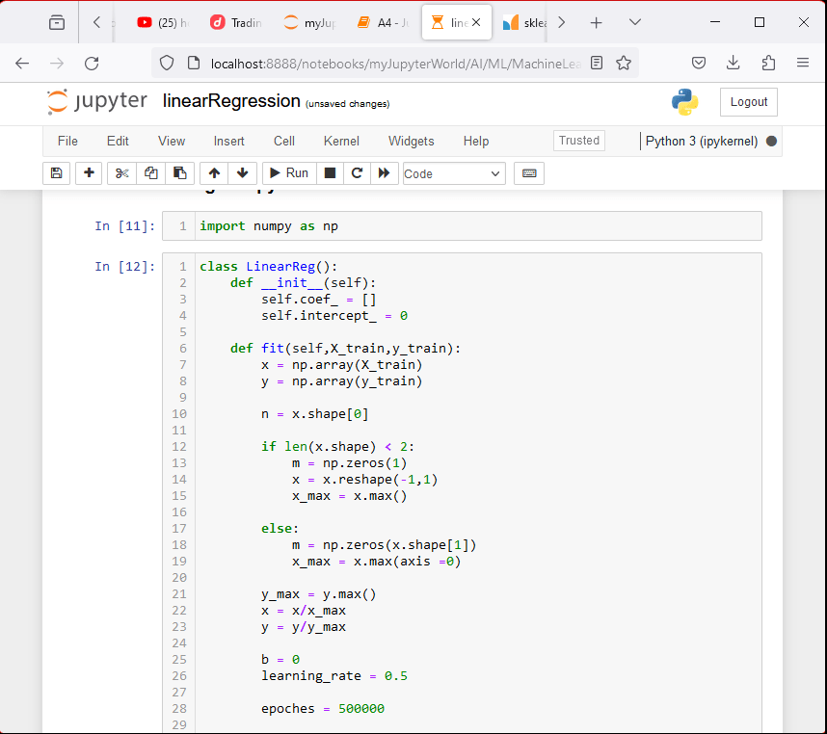Interrupt the kernel with stop icon

tap(330, 173)
